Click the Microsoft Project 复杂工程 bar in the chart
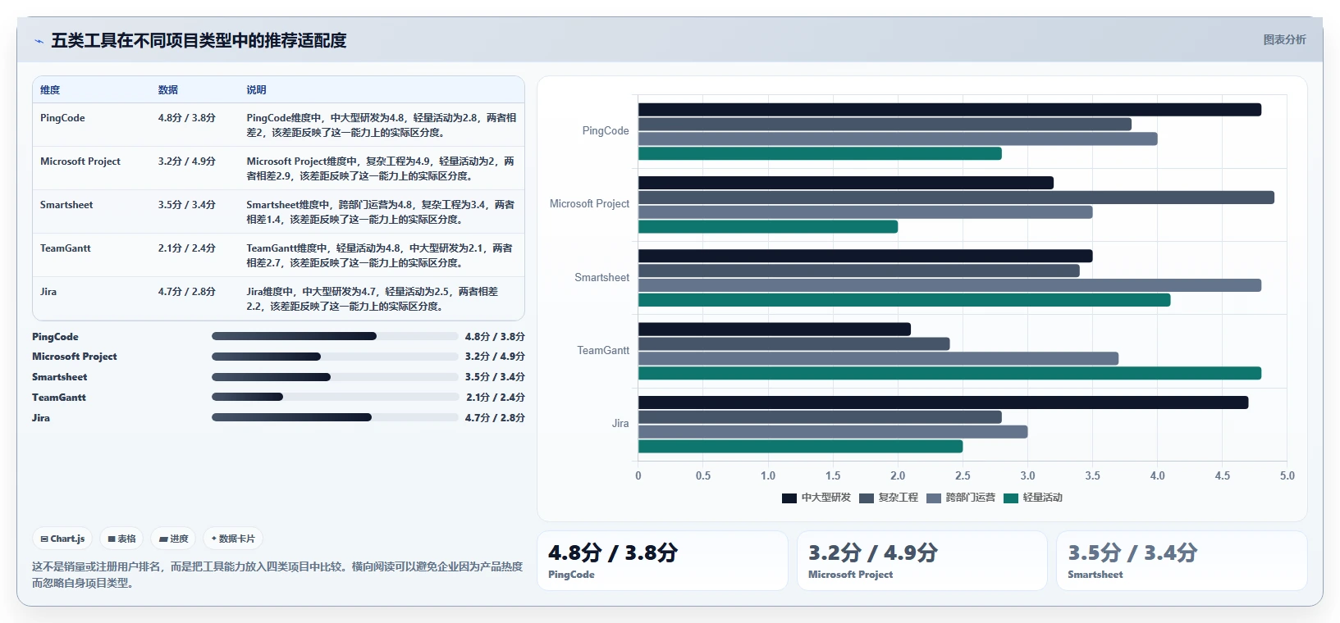The height and width of the screenshot is (623, 1340). click(956, 198)
